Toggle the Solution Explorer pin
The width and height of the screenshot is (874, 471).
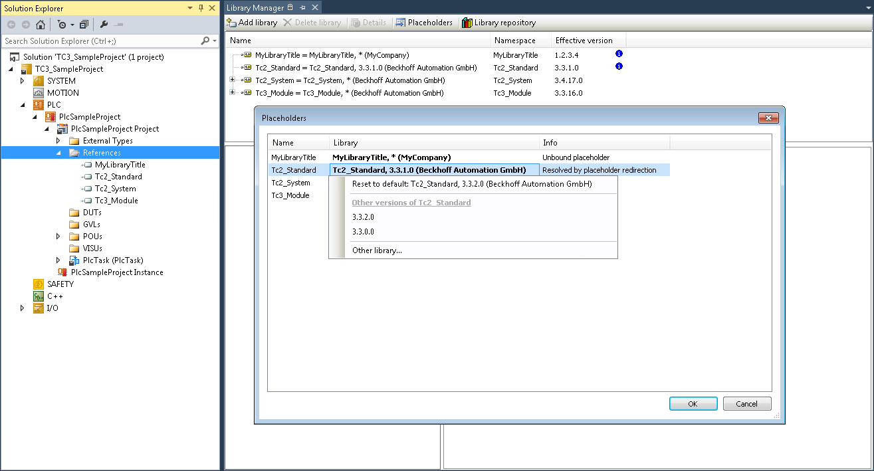(x=199, y=8)
